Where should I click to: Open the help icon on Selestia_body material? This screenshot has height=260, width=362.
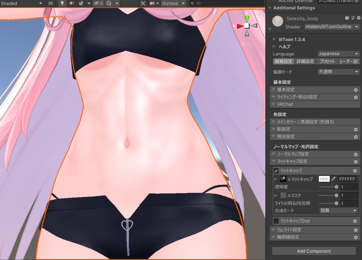tap(348, 18)
